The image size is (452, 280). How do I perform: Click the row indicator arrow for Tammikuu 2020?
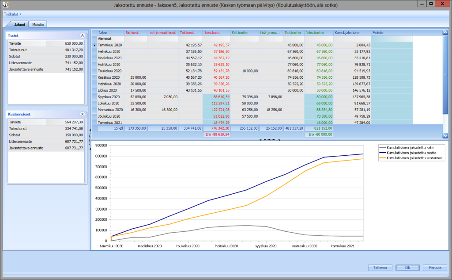[94, 45]
